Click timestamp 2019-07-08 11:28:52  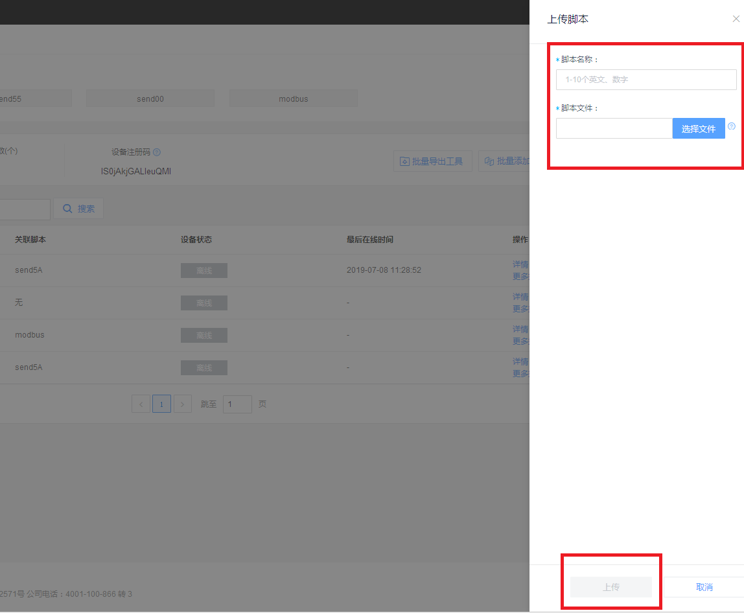tap(384, 270)
